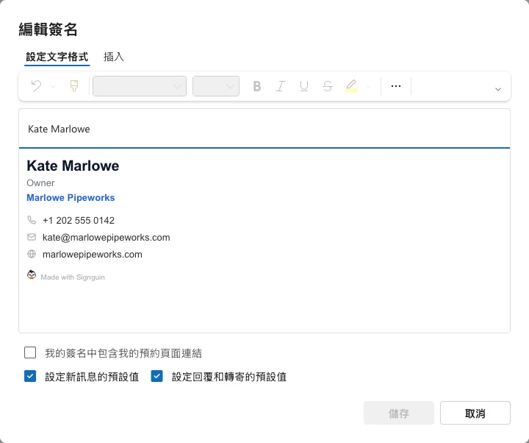
Task: Open the font family combo box
Action: coord(140,86)
